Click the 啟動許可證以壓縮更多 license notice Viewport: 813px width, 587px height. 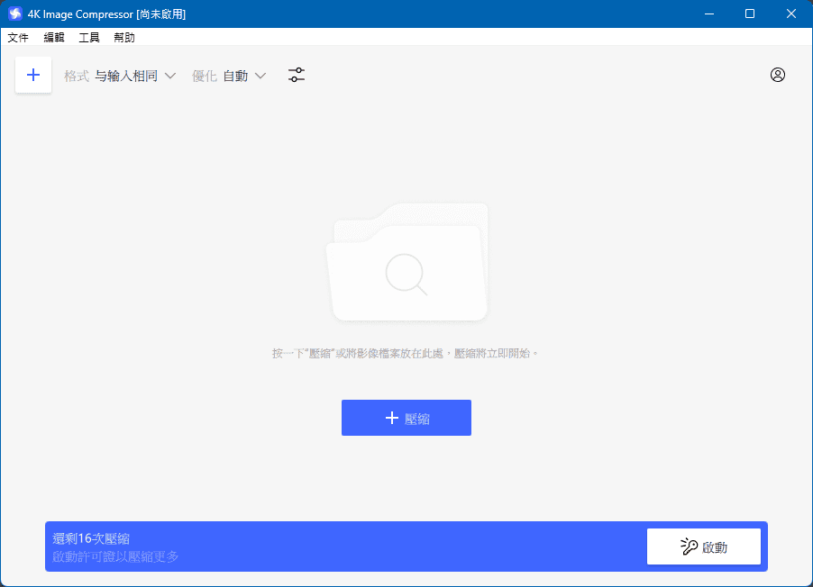[x=115, y=556]
